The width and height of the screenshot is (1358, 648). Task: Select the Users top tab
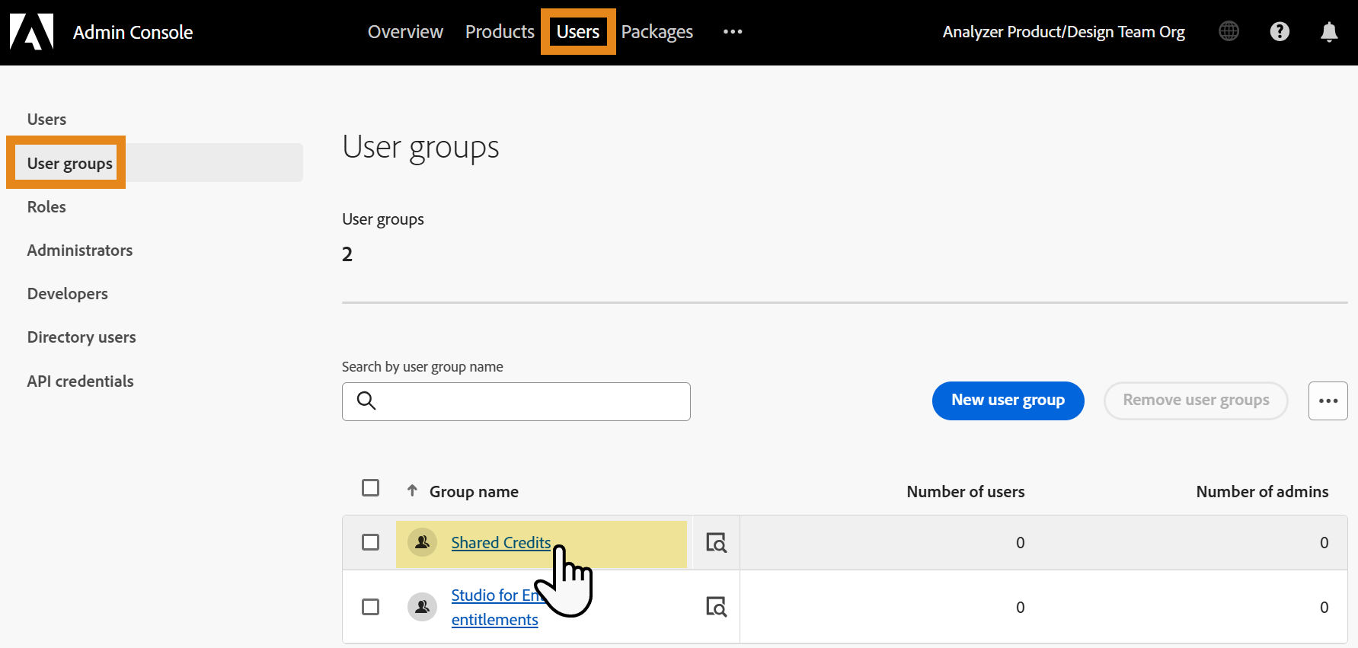[578, 32]
